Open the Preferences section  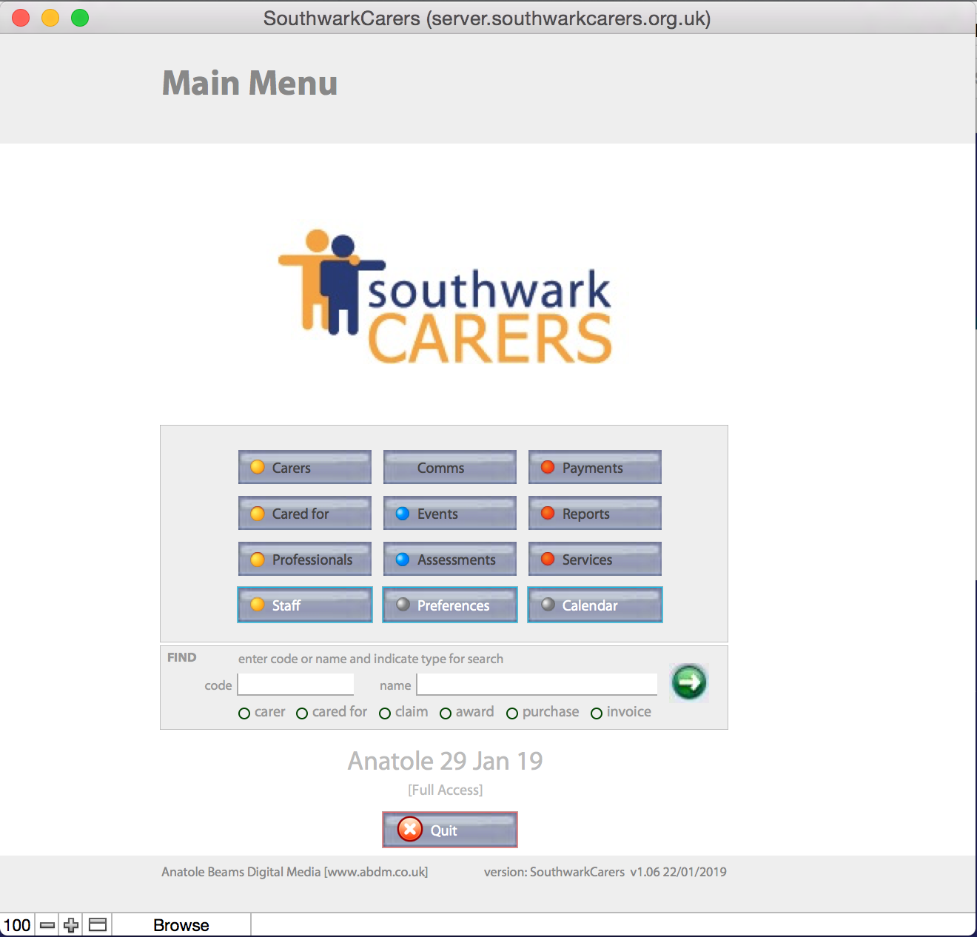click(x=450, y=605)
